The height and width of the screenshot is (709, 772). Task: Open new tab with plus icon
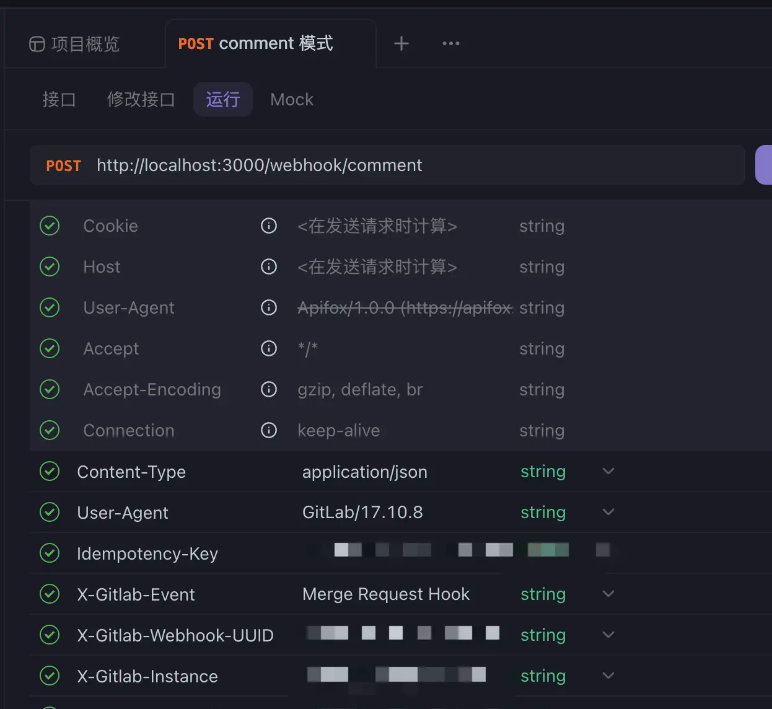click(401, 43)
